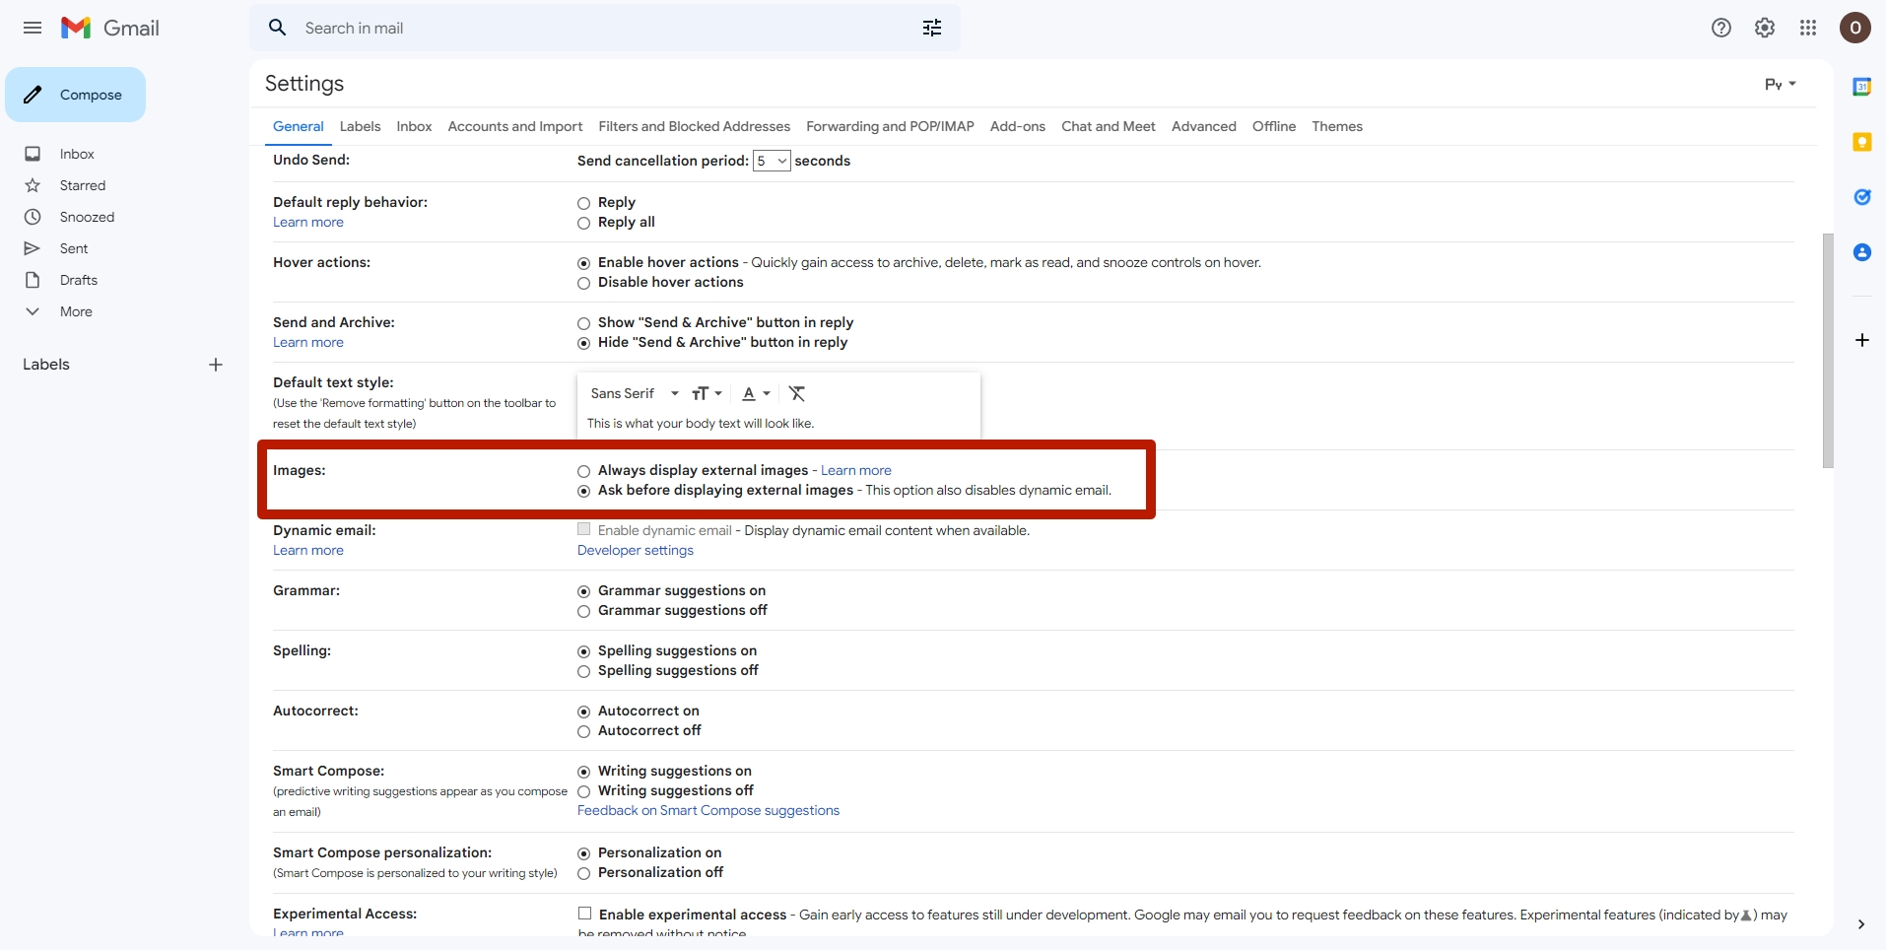The image size is (1886, 950).
Task: Switch to the Themes settings tab
Action: click(x=1337, y=126)
